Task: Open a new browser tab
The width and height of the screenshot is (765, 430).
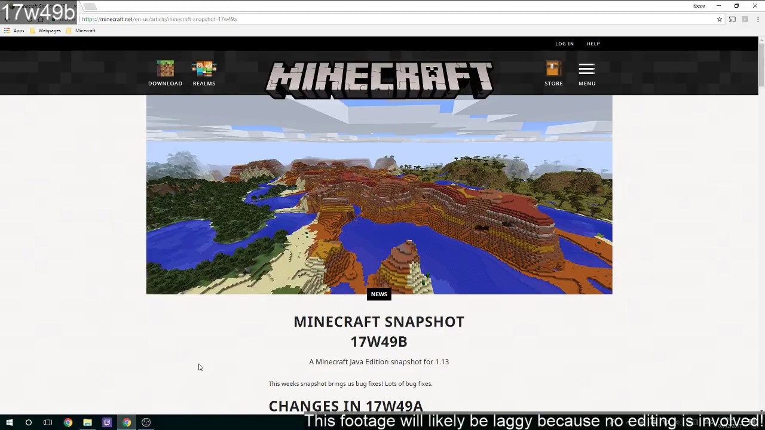Action: click(x=90, y=7)
